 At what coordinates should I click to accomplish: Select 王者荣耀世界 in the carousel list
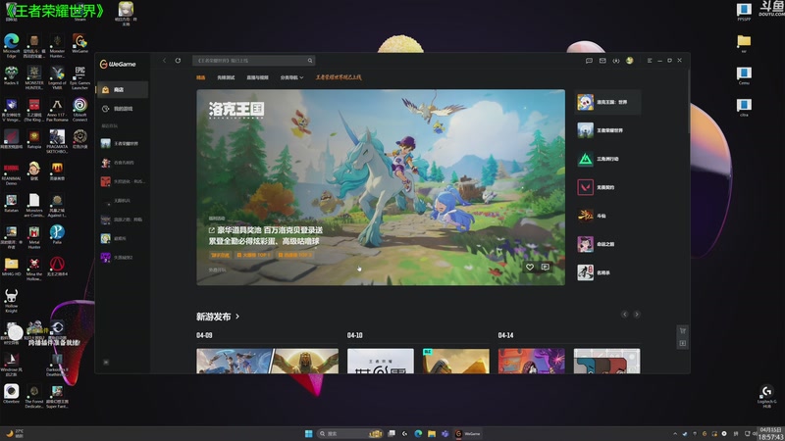(x=607, y=130)
